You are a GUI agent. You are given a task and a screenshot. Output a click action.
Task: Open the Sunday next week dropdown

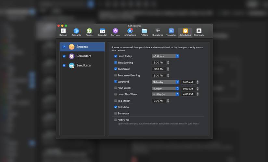click(x=165, y=88)
